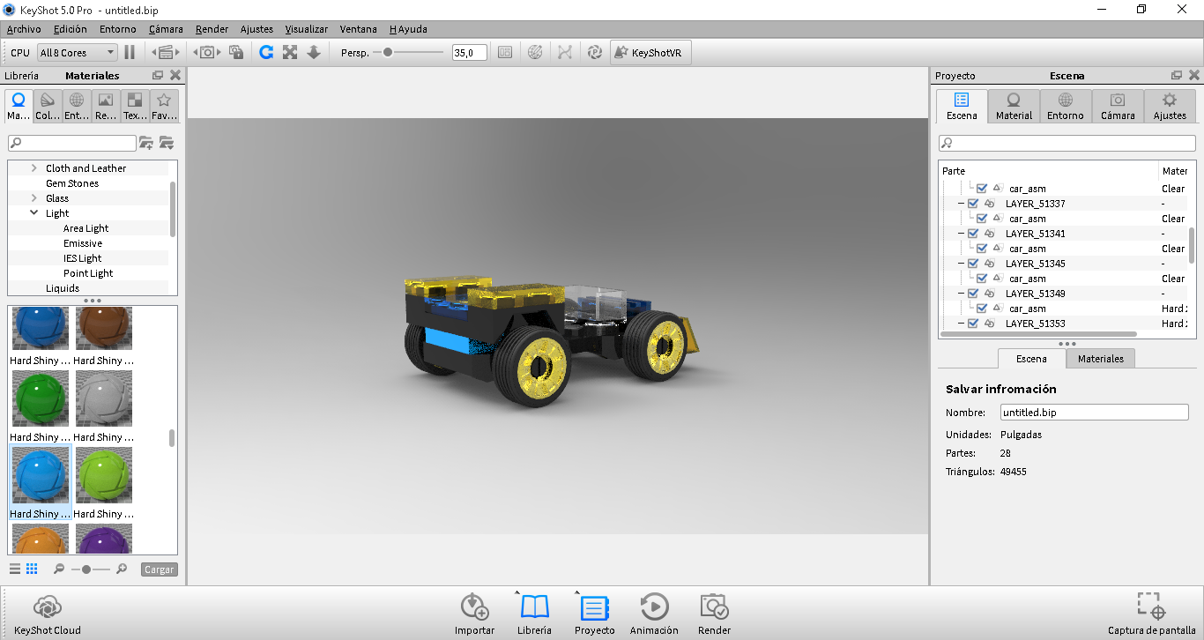Click the snap to ground down arrow icon
Image resolution: width=1204 pixels, height=640 pixels.
pyautogui.click(x=314, y=53)
